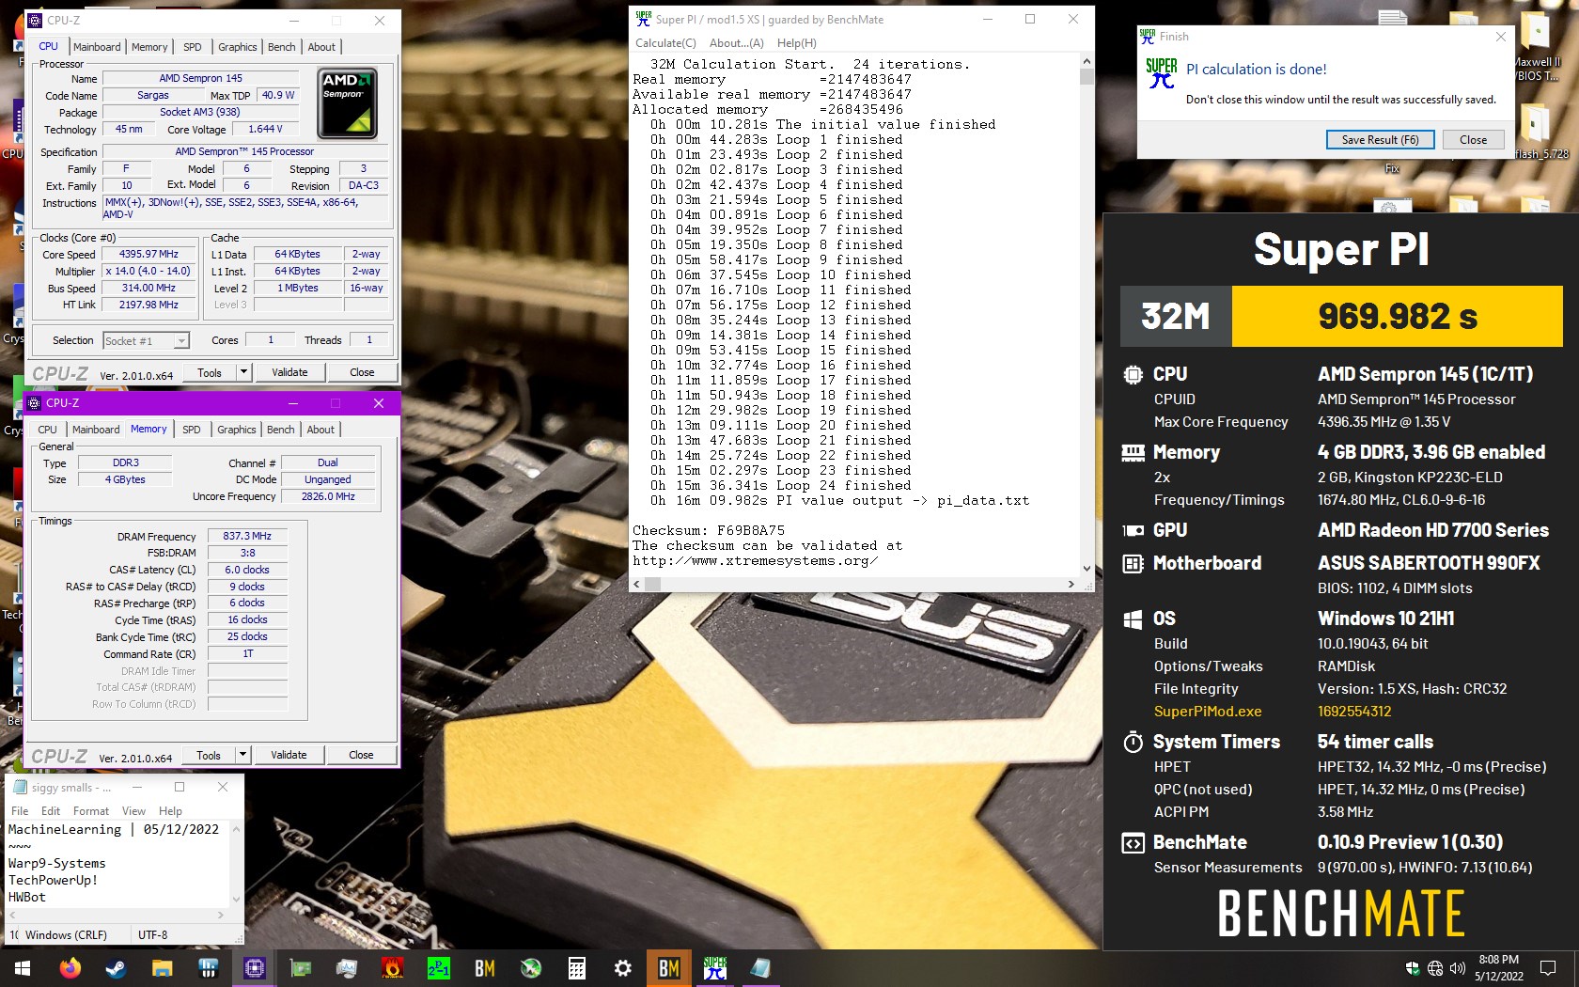
Task: Click Validate in top CPU-Z window
Action: click(x=289, y=372)
